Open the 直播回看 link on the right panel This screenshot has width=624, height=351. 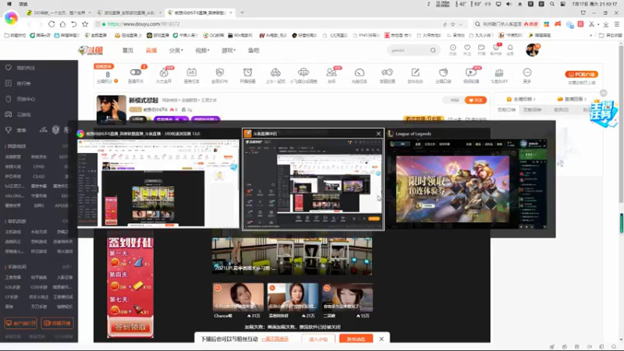coord(572,99)
